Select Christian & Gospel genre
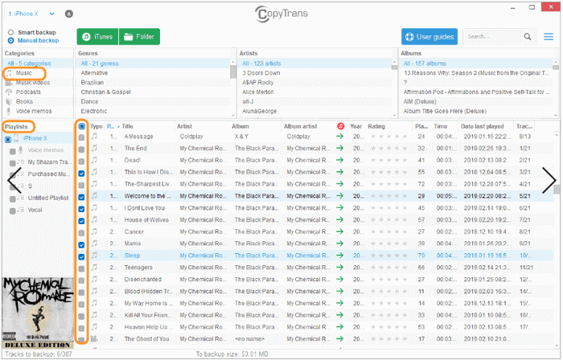Image resolution: width=563 pixels, height=360 pixels. coord(105,92)
